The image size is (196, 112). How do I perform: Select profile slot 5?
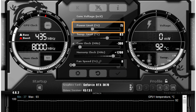click(x=166, y=88)
